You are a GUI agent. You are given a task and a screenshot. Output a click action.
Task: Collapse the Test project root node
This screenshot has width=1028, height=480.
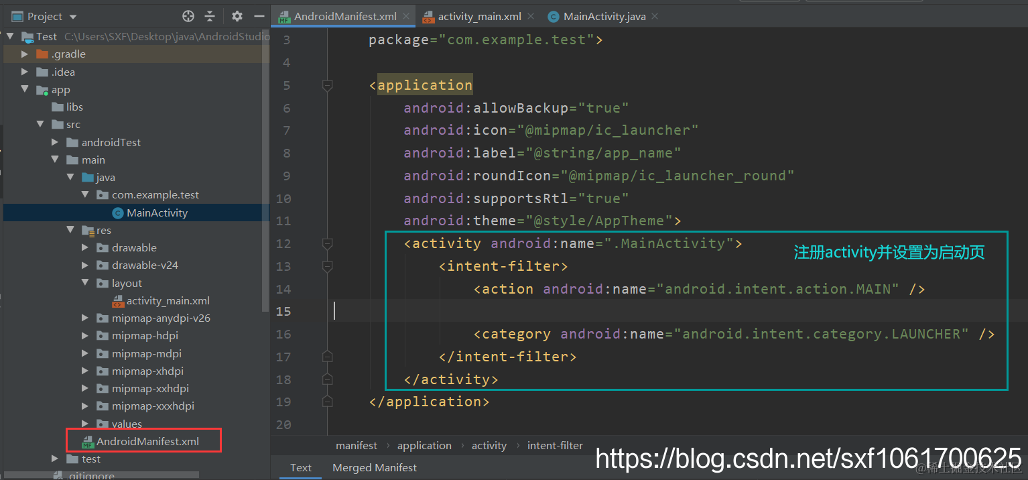click(x=10, y=36)
